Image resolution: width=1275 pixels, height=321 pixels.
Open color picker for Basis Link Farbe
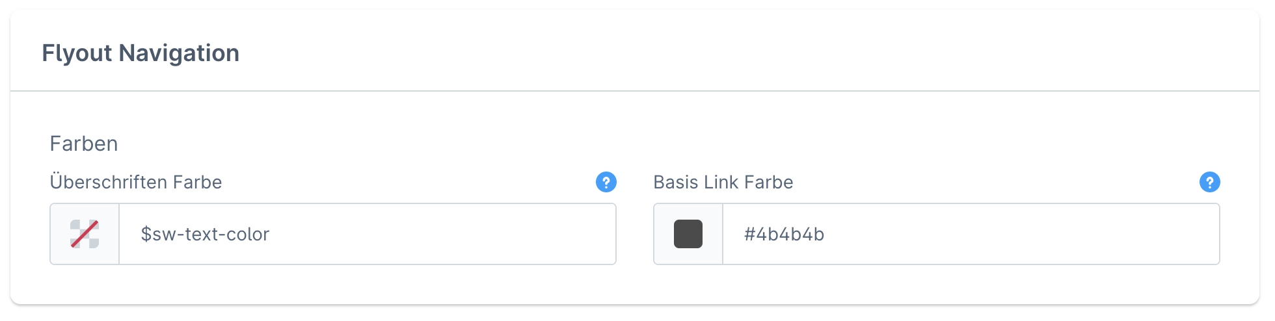688,234
